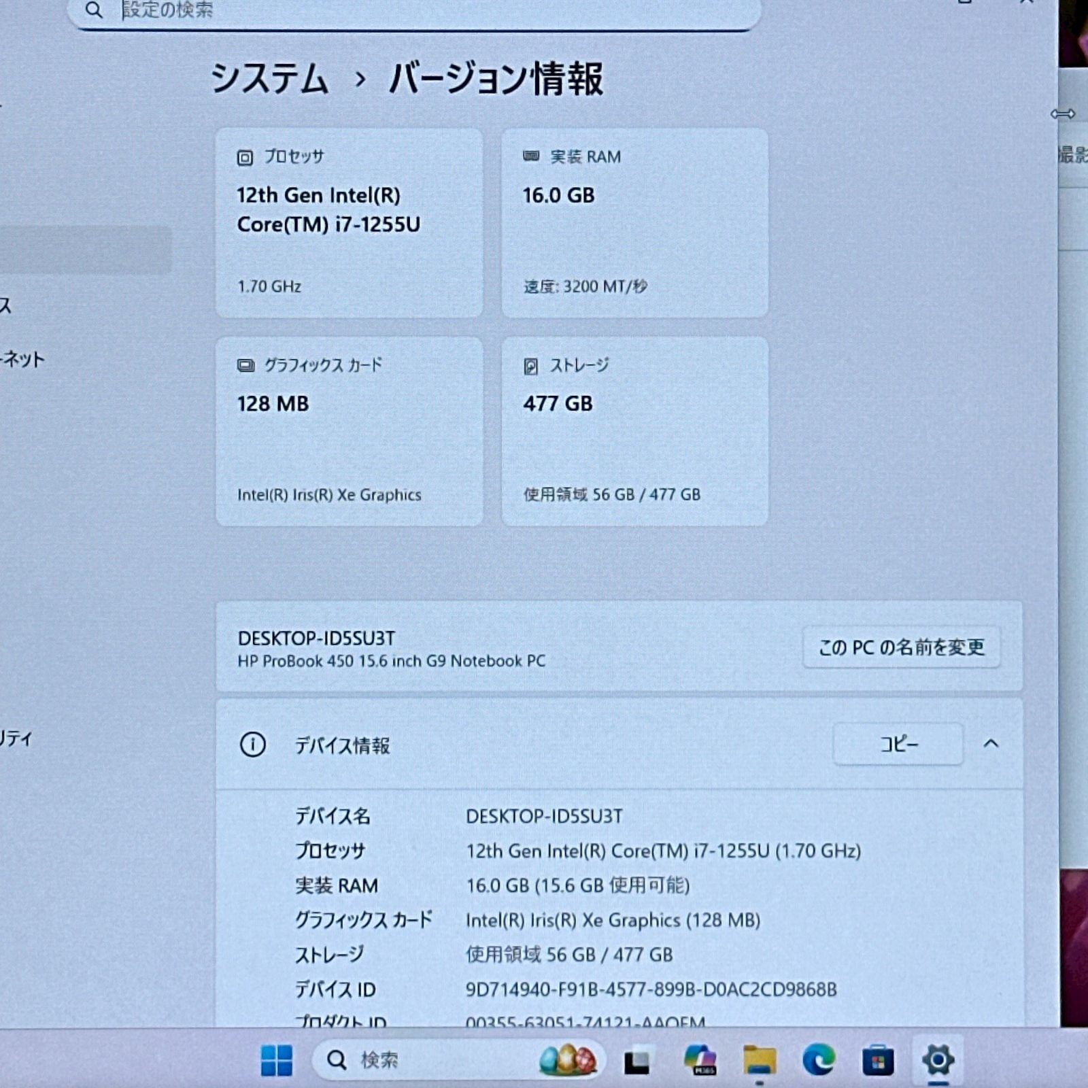Click the taskbar 検索 search box

coord(458,1060)
